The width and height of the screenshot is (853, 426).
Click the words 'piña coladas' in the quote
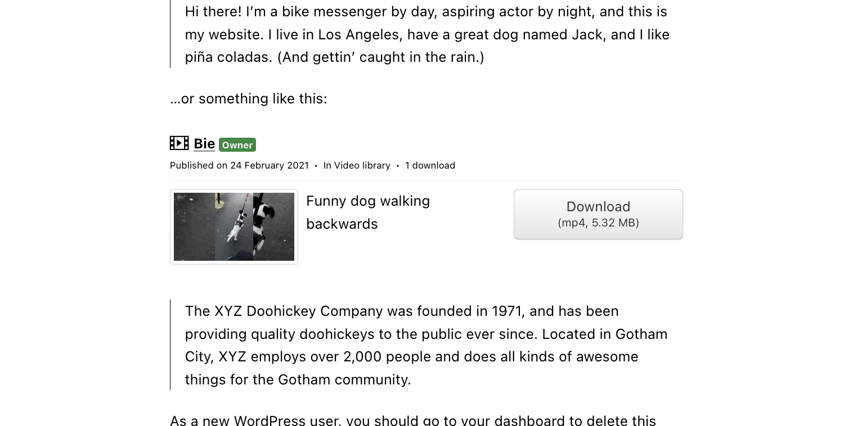[x=229, y=57]
